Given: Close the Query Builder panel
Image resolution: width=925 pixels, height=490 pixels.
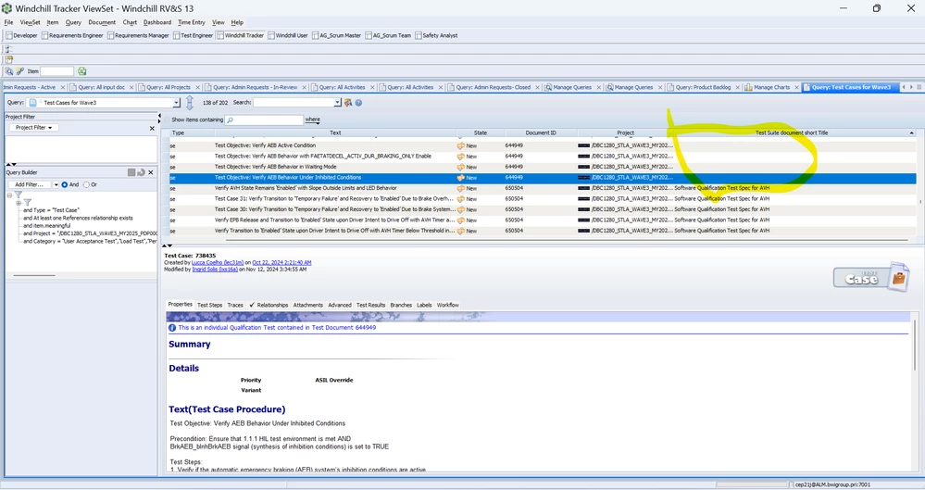Looking at the screenshot, I should [151, 172].
